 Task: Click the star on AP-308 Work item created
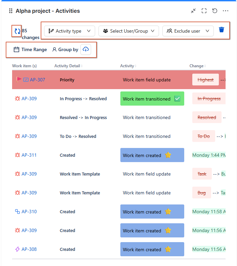tap(168, 249)
